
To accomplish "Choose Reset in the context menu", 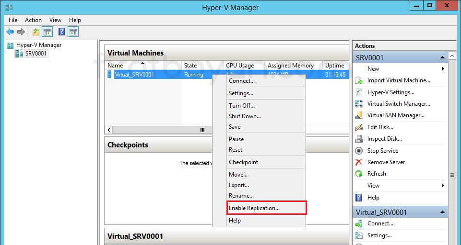I will (x=259, y=150).
